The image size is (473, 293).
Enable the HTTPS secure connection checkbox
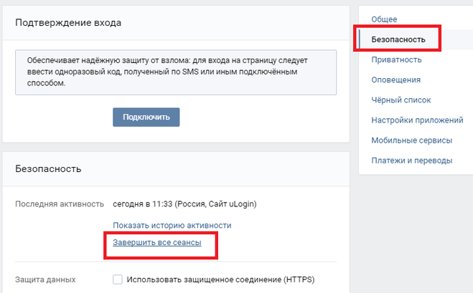(x=118, y=279)
